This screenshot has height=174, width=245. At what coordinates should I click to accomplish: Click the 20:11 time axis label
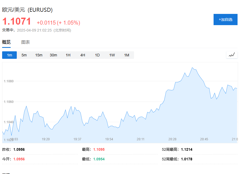(x=141, y=139)
